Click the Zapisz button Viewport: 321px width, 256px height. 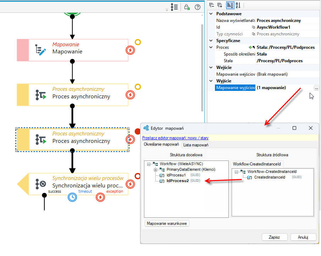pyautogui.click(x=274, y=237)
